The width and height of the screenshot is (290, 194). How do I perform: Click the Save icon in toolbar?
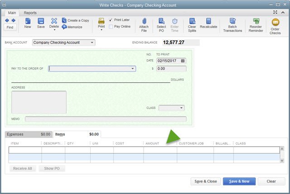pos(41,23)
